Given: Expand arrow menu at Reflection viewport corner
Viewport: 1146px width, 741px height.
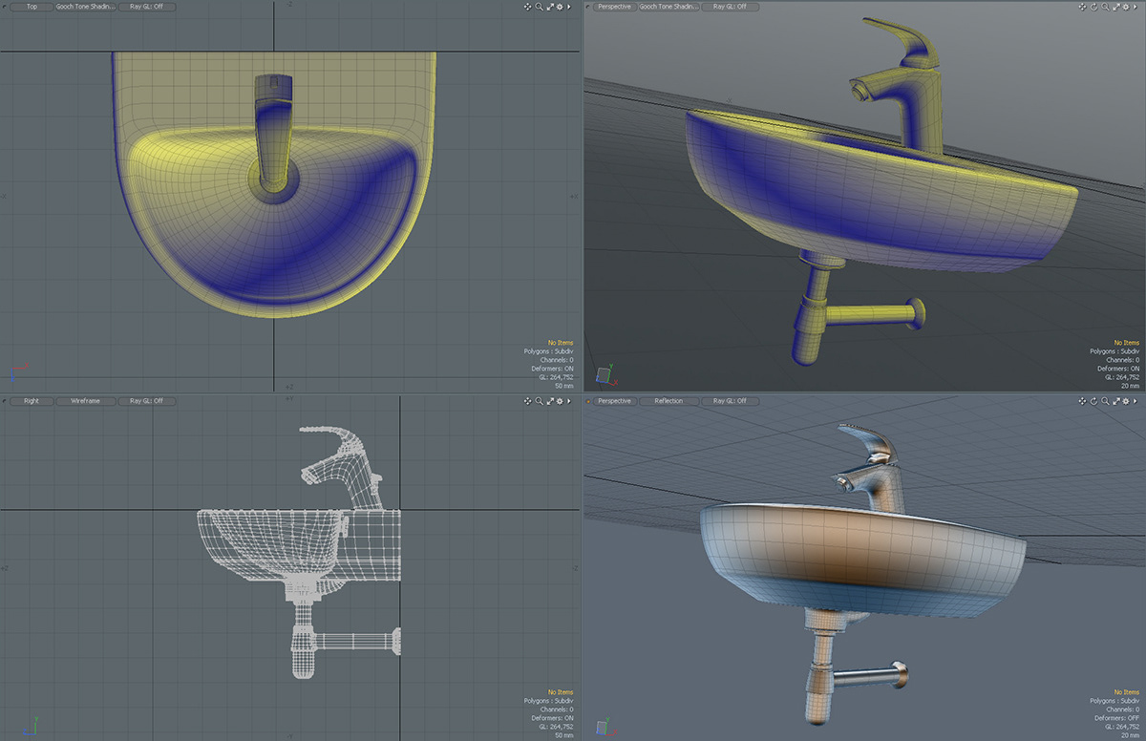Looking at the screenshot, I should 1135,401.
